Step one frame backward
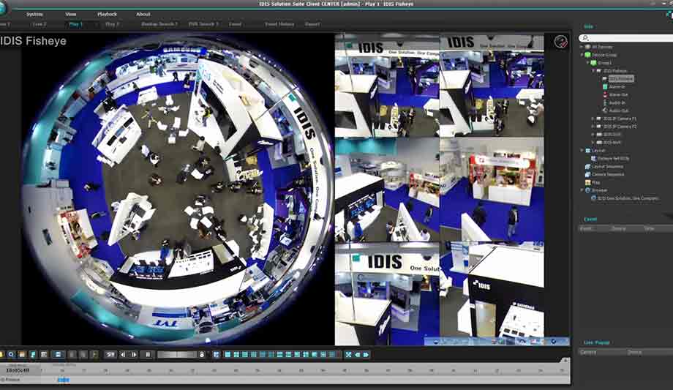Image resolution: width=673 pixels, height=390 pixels. [123, 354]
